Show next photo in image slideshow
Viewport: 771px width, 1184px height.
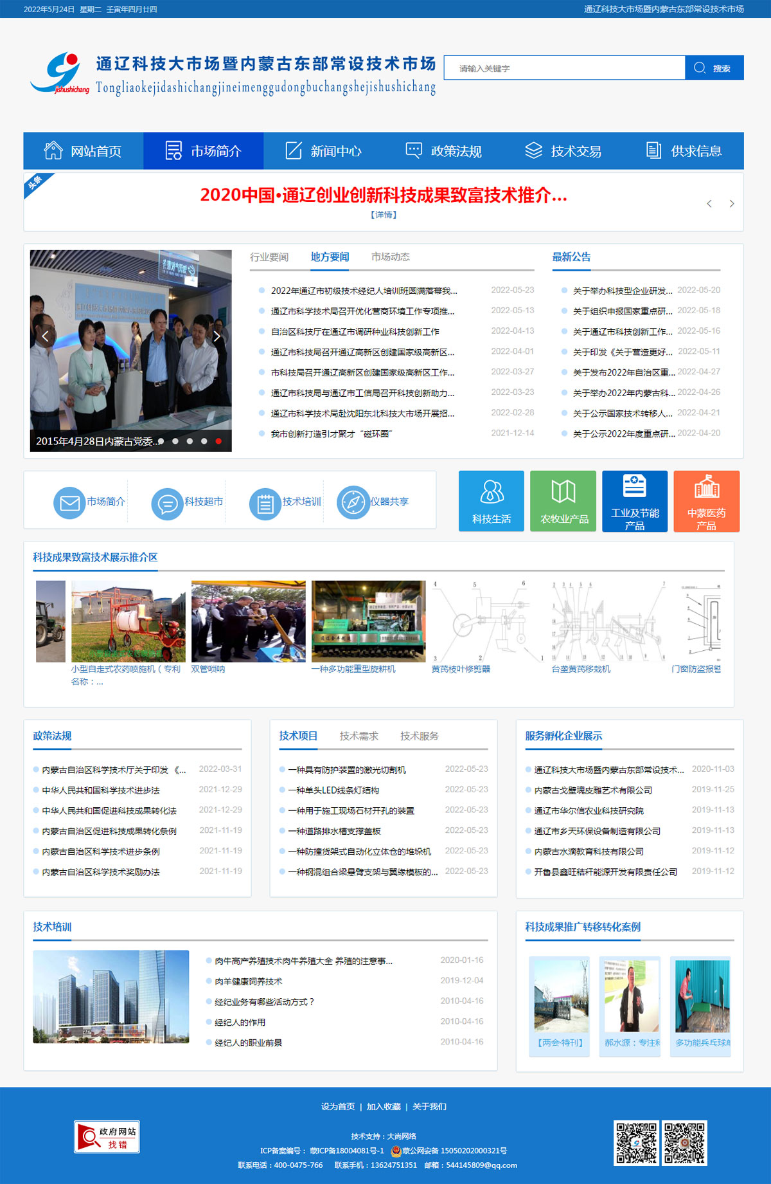click(217, 336)
